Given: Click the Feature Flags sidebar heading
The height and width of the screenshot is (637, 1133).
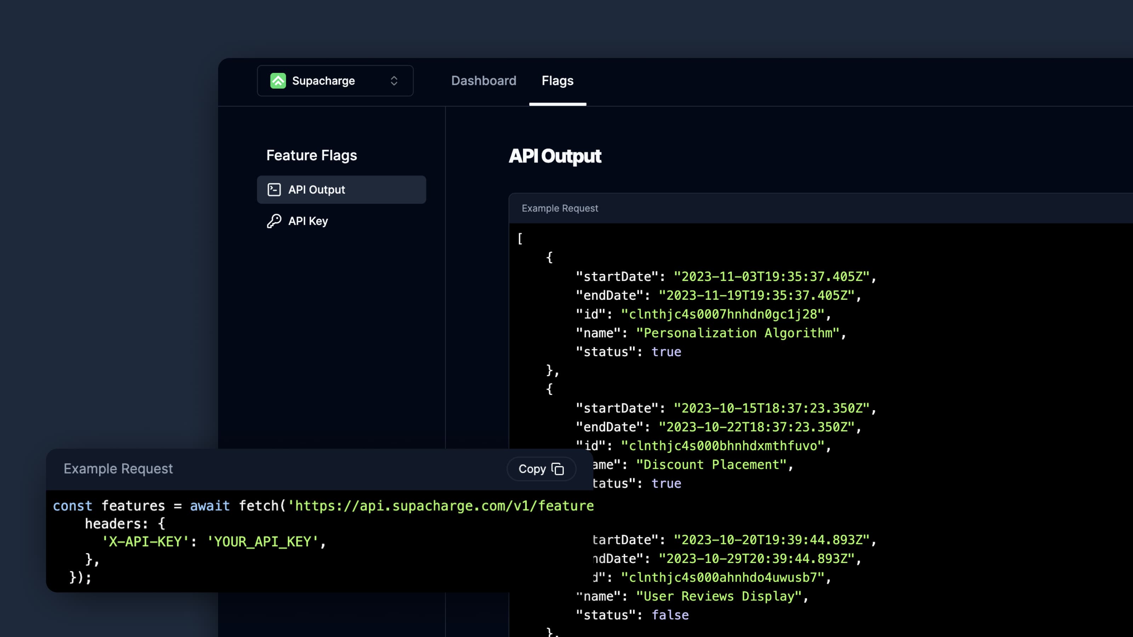Looking at the screenshot, I should coord(312,155).
